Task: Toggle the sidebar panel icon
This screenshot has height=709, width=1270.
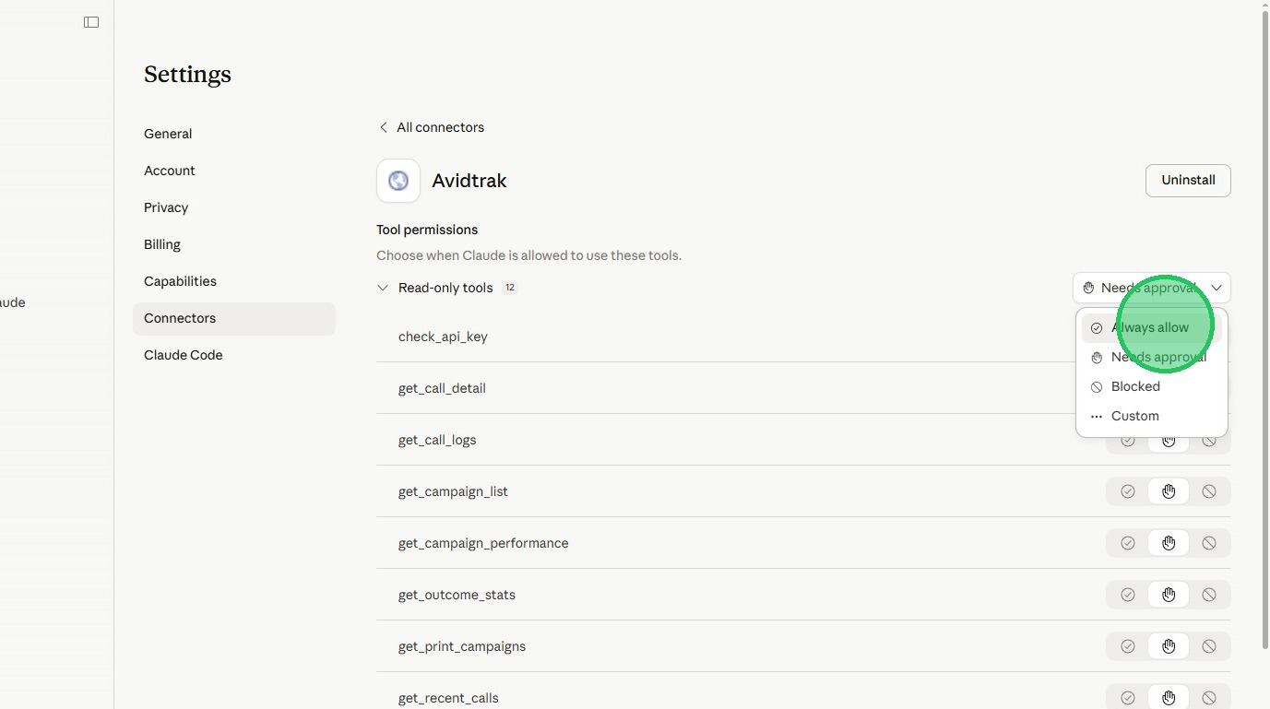Action: click(91, 22)
